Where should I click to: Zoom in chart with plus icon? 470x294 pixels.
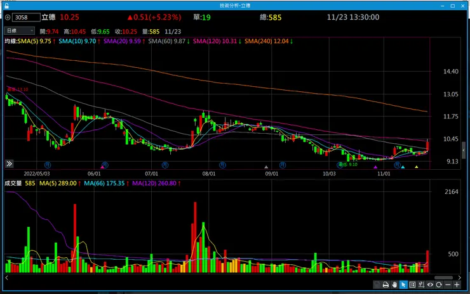(x=457, y=284)
